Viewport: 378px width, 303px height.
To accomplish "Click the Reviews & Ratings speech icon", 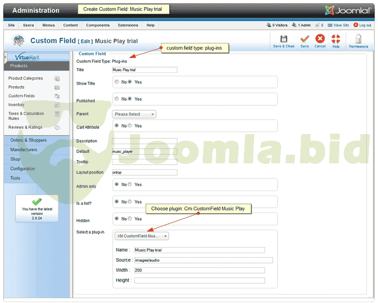I will 57,128.
